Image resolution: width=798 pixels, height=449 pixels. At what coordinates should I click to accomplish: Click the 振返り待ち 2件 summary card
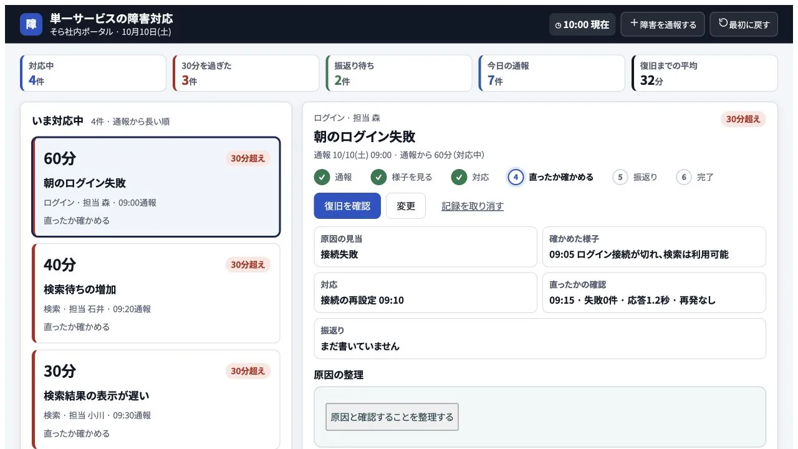pos(399,73)
